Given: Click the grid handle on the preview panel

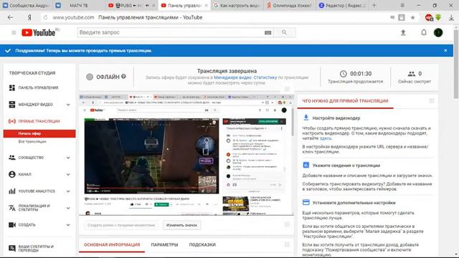Looking at the screenshot, I should pos(287,89).
